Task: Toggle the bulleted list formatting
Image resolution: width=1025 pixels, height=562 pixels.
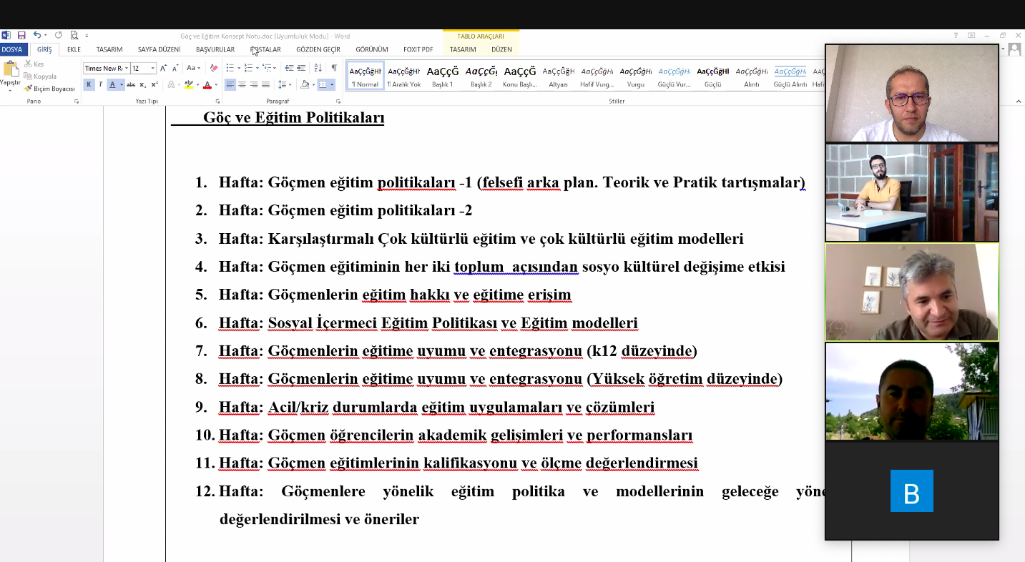Action: (x=231, y=68)
